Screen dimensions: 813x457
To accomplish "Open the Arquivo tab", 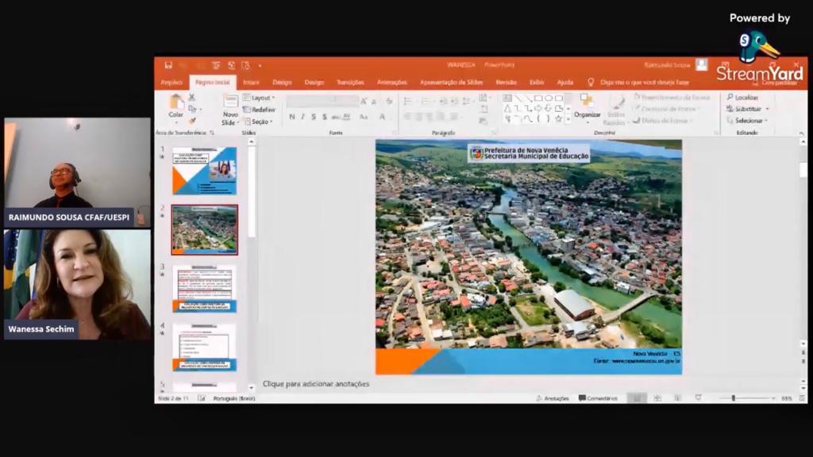I will pyautogui.click(x=171, y=83).
